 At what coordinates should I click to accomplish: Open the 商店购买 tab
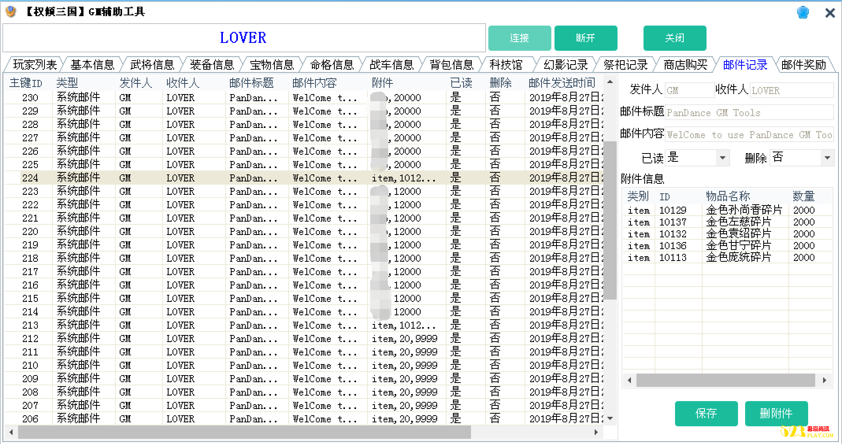[685, 65]
